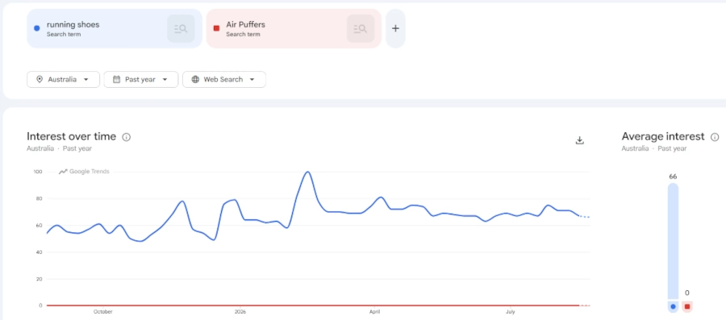This screenshot has height=320, width=726.
Task: Click the '2026' axis label
Action: [x=240, y=312]
